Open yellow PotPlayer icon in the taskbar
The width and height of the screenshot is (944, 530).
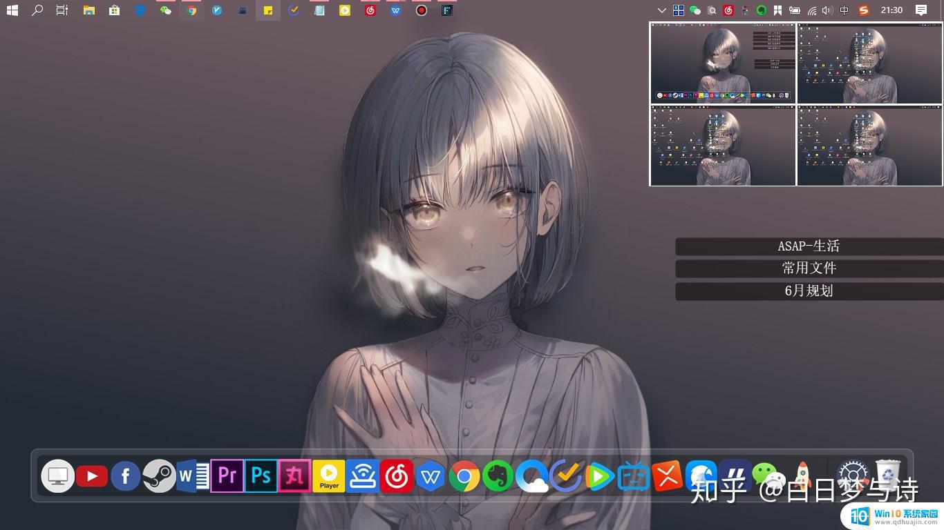(345, 10)
